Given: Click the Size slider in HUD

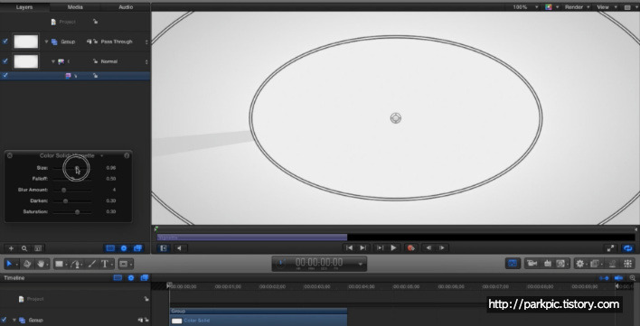Looking at the screenshot, I should point(72,168).
